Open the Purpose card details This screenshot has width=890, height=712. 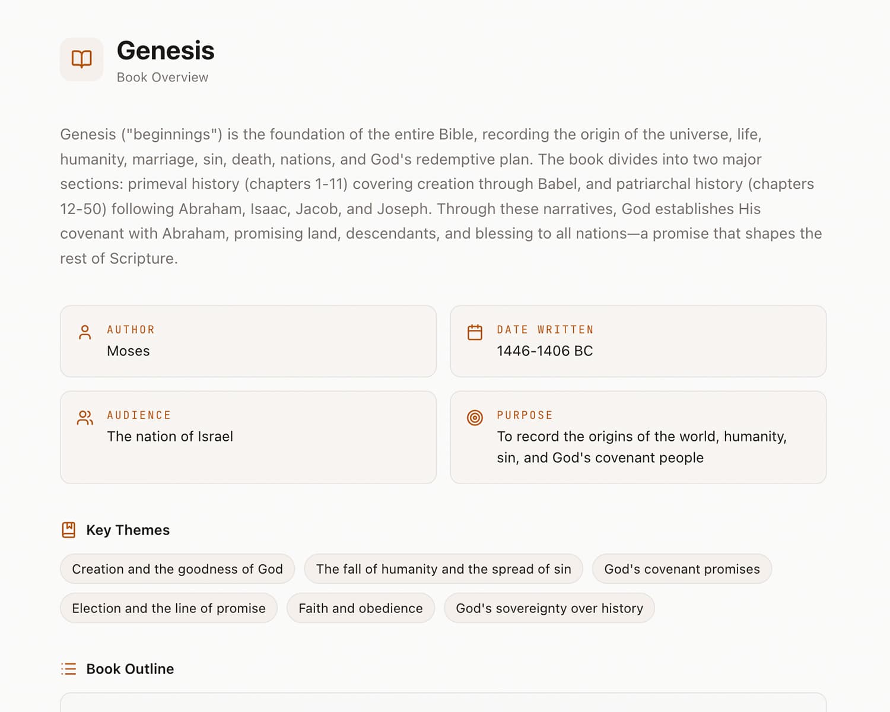click(638, 437)
